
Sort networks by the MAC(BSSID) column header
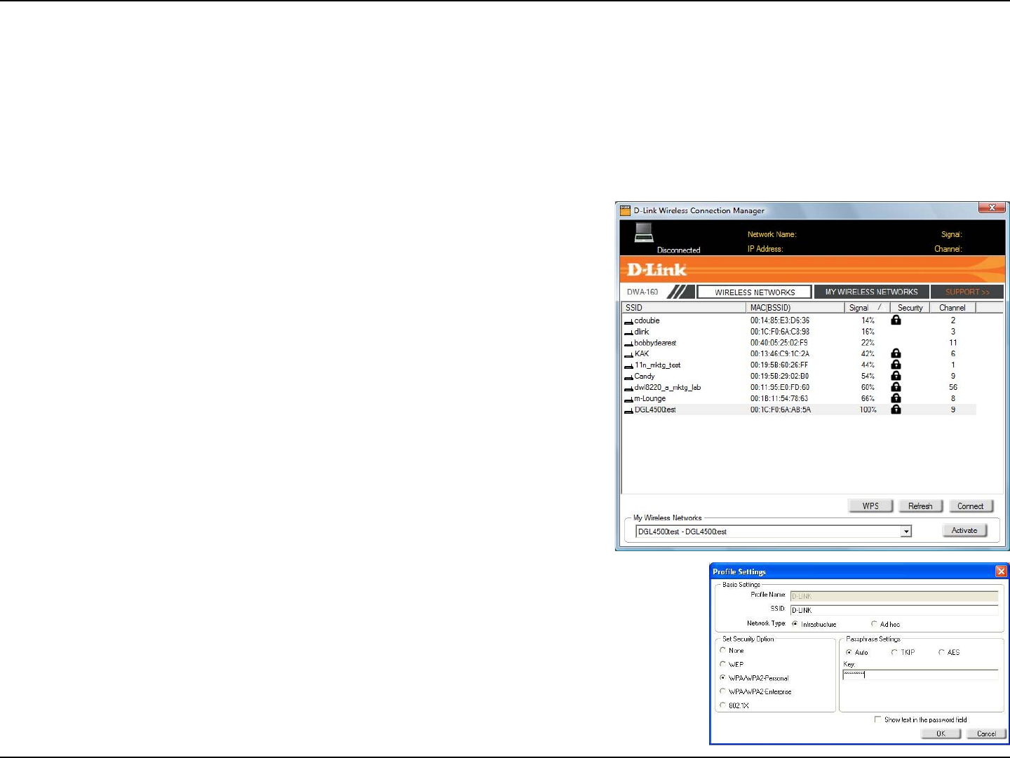tap(795, 308)
